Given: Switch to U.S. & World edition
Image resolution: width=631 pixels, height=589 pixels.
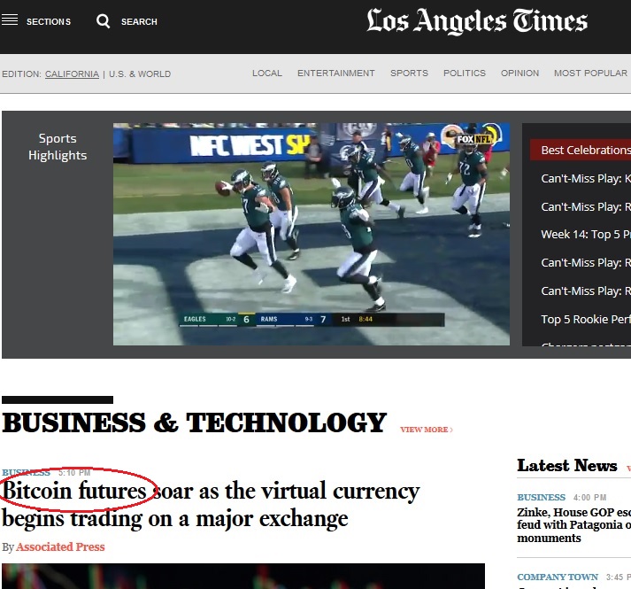Looking at the screenshot, I should point(140,74).
